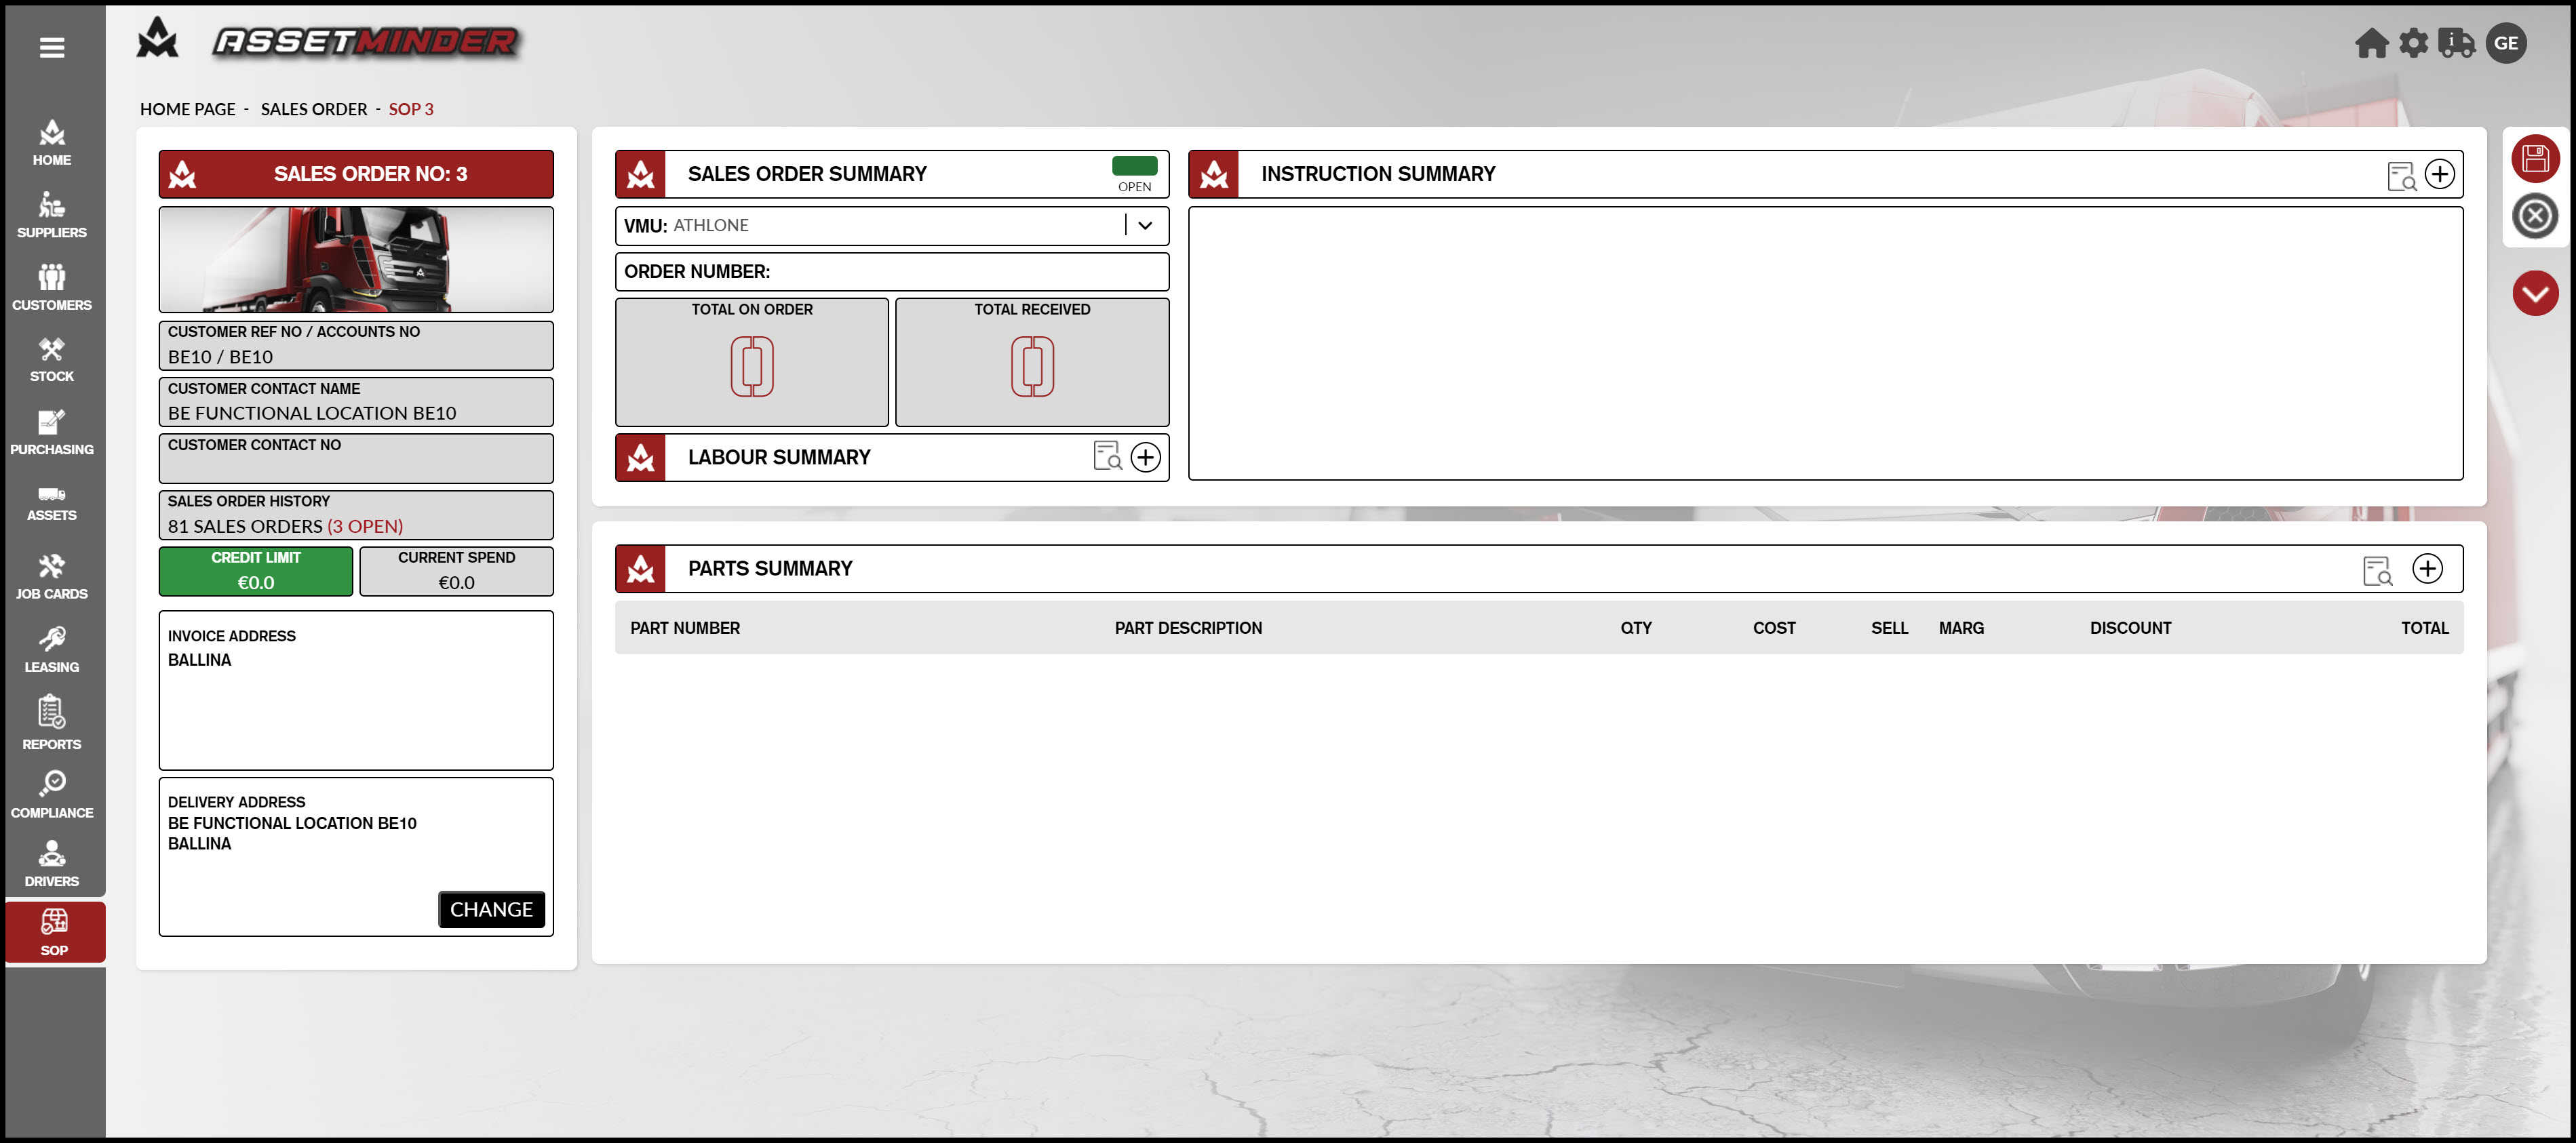Open Customers module
This screenshot has height=1143, width=2576.
(52, 287)
